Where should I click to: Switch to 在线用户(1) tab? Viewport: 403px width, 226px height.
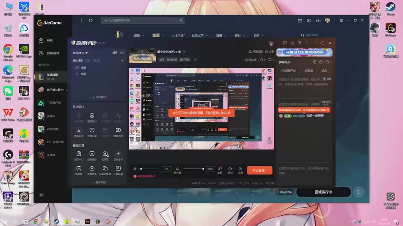point(288,71)
